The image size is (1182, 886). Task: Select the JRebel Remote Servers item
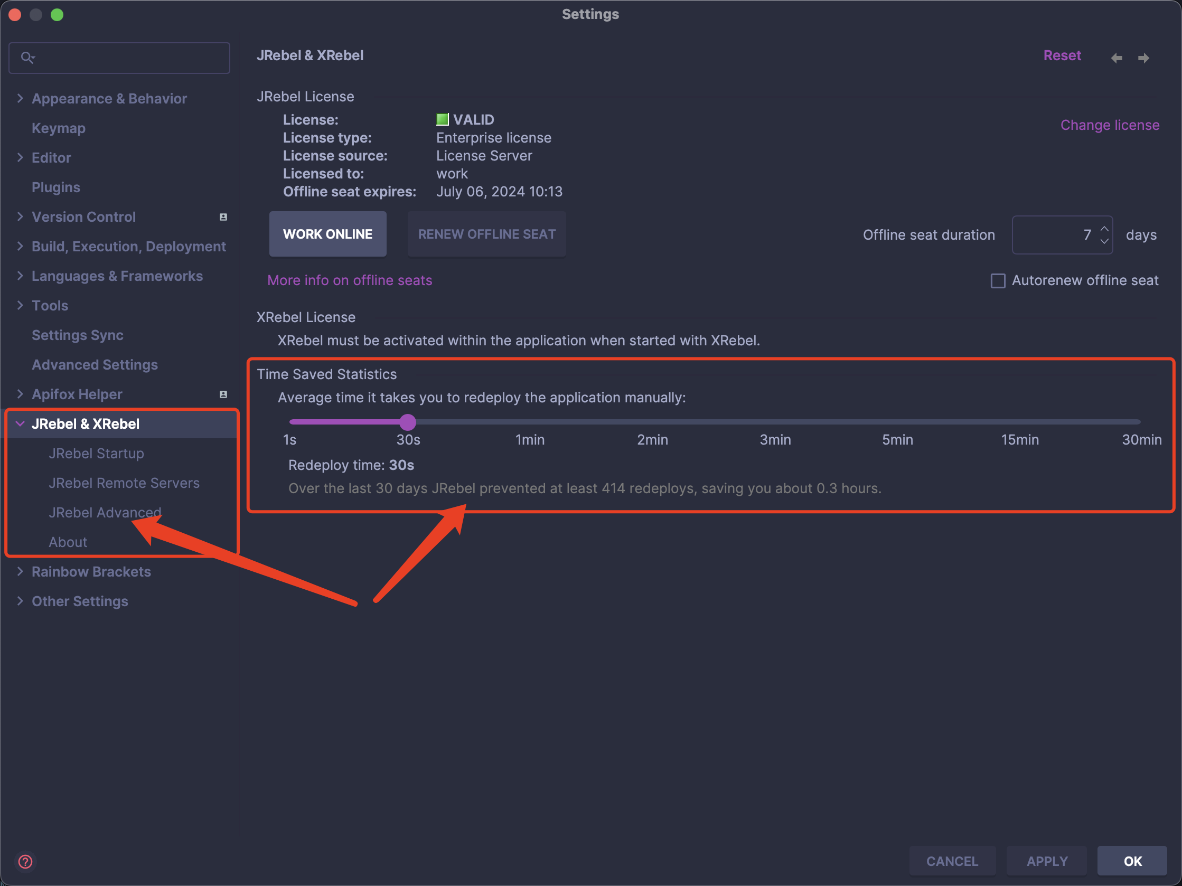pyautogui.click(x=125, y=482)
